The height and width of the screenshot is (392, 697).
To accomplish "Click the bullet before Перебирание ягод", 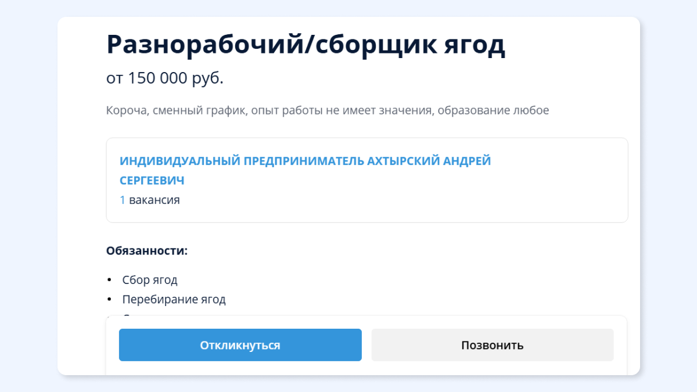I will pos(109,300).
